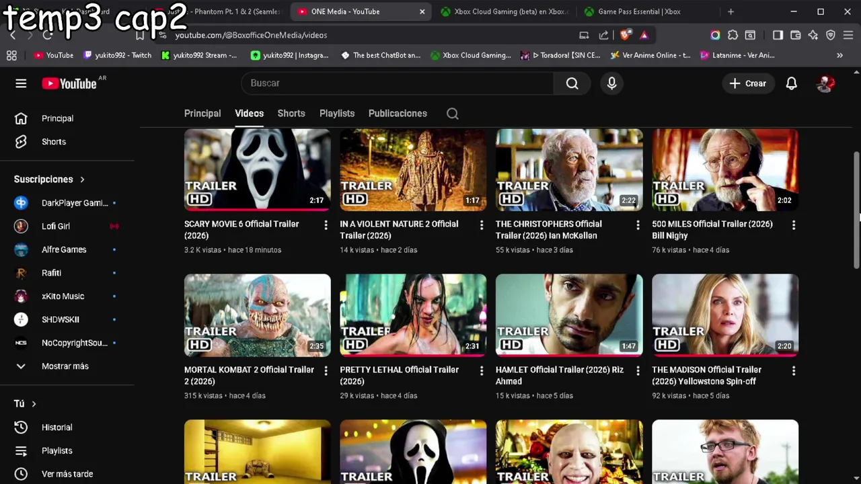Open title PRETTY LETHAL Official Trailer (2026)
This screenshot has width=861, height=484.
[x=399, y=376]
